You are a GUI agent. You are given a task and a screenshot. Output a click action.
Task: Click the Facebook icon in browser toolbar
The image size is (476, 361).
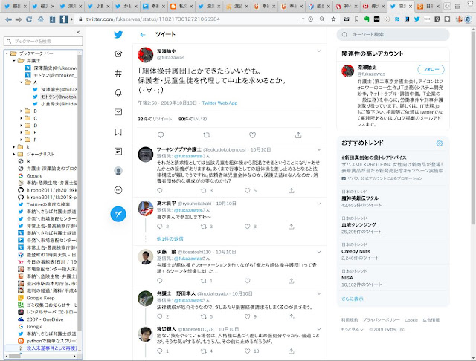(x=63, y=19)
